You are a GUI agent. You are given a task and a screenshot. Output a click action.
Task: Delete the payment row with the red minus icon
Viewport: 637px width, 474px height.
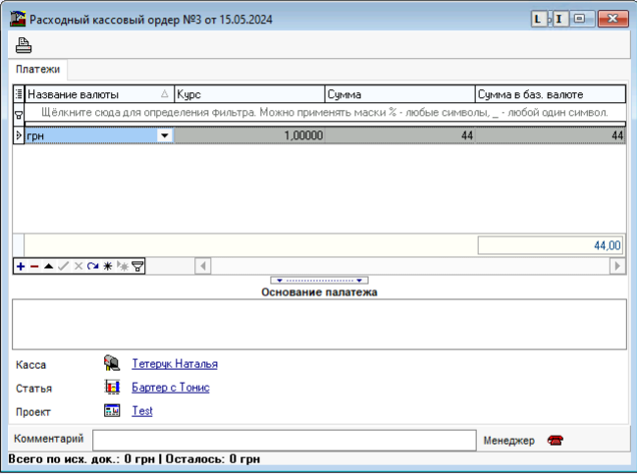pyautogui.click(x=34, y=266)
